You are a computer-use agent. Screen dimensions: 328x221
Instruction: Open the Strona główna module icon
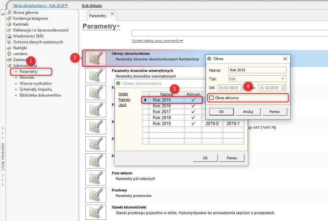coord(9,12)
